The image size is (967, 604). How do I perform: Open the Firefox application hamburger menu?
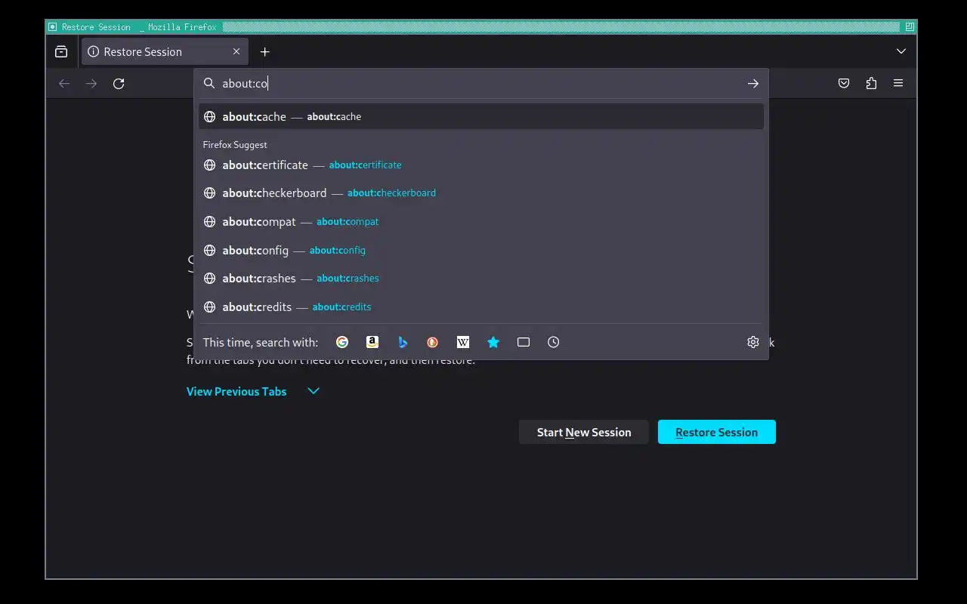click(898, 83)
